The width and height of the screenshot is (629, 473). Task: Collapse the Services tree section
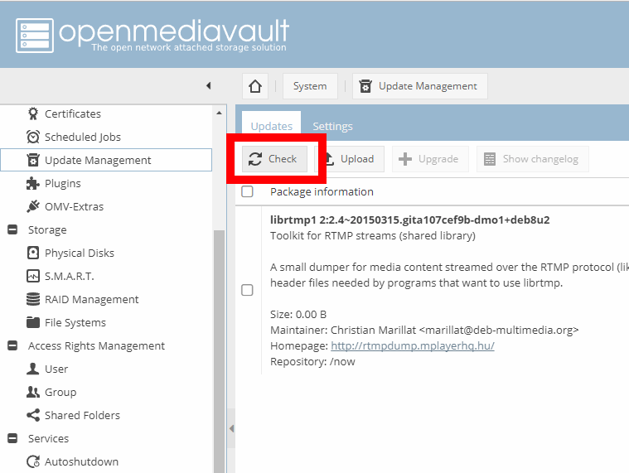click(12, 438)
